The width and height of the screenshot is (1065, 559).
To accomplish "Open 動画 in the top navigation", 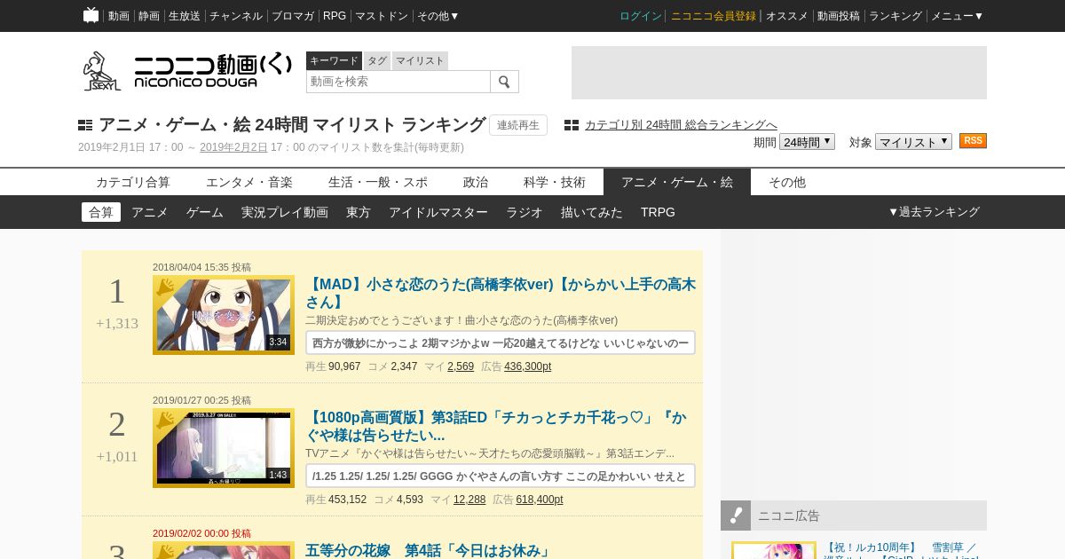I will (118, 16).
